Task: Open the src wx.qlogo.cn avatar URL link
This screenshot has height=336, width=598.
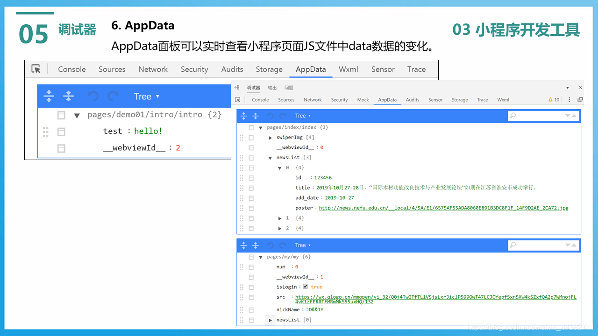Action: coord(436,299)
